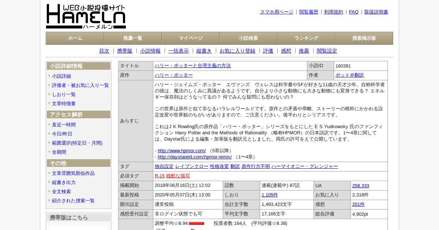The height and width of the screenshot is (230, 439).
Task: Open 今日/昨日 access analysis
Action: click(x=62, y=134)
